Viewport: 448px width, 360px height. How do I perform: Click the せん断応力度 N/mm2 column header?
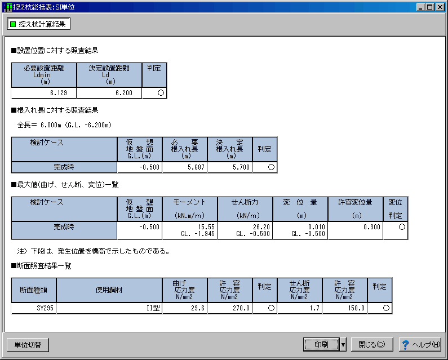(x=300, y=290)
